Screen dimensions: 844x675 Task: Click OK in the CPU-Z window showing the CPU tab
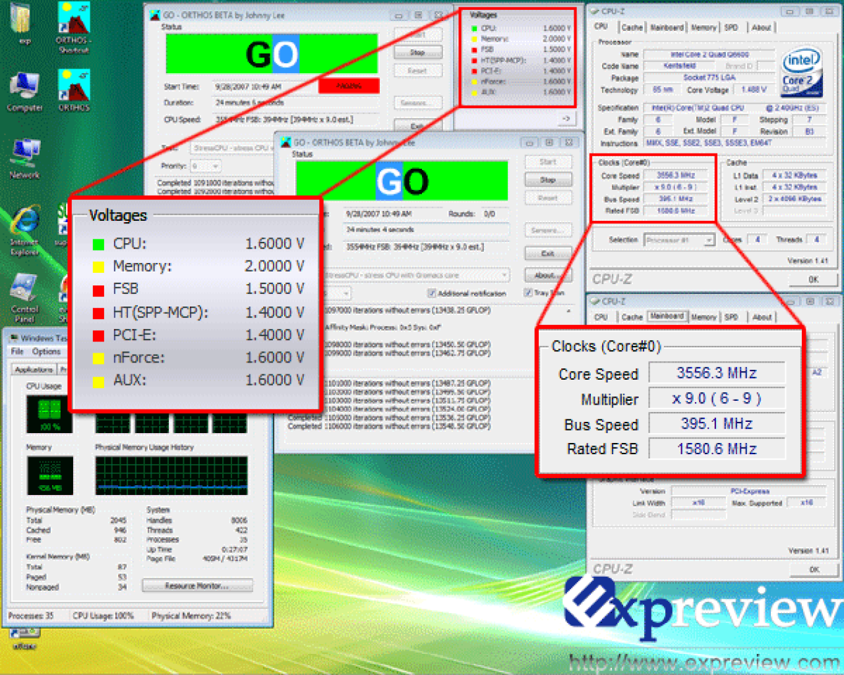coord(814,279)
